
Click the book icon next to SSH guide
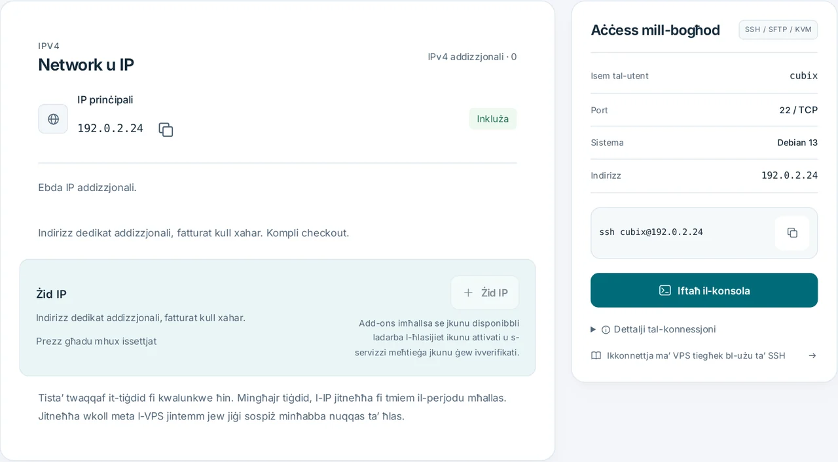coord(596,356)
